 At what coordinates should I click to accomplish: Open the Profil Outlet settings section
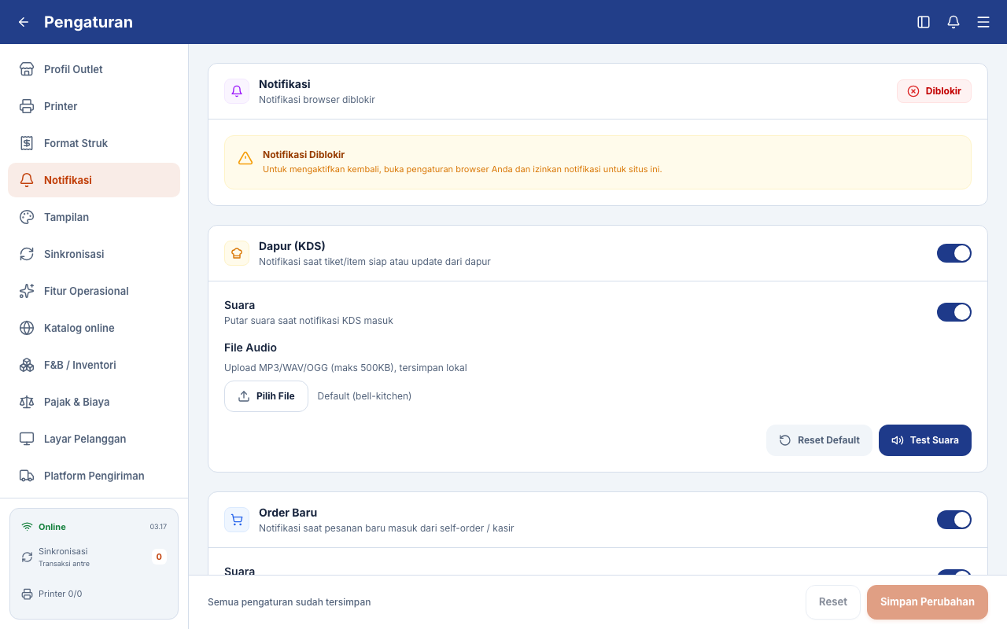click(94, 69)
